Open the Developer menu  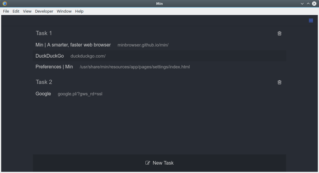click(44, 11)
